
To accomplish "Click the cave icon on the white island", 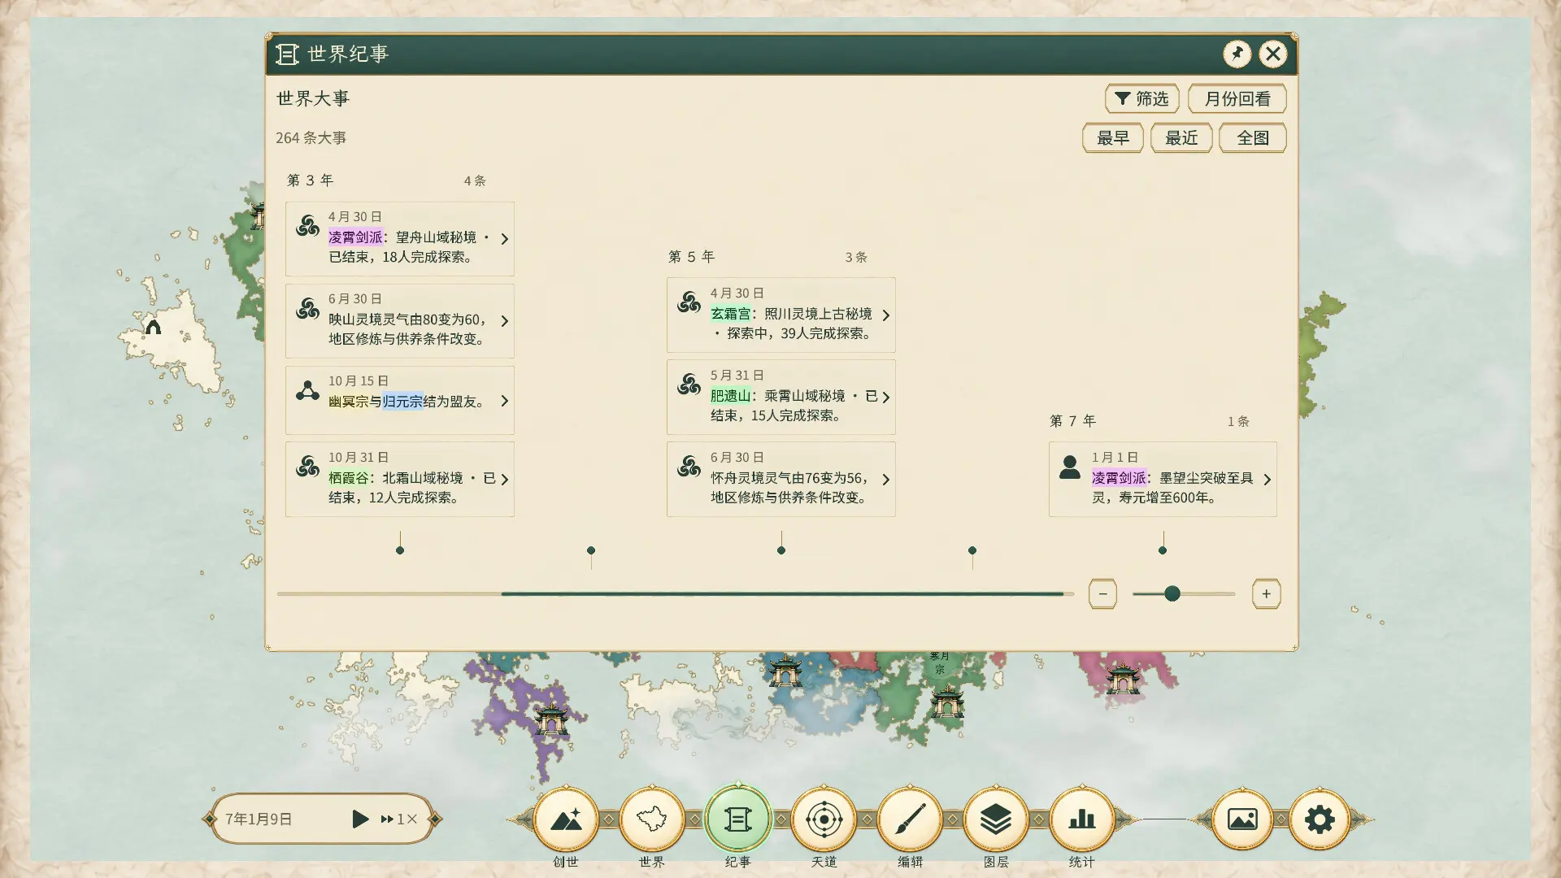I will click(153, 327).
